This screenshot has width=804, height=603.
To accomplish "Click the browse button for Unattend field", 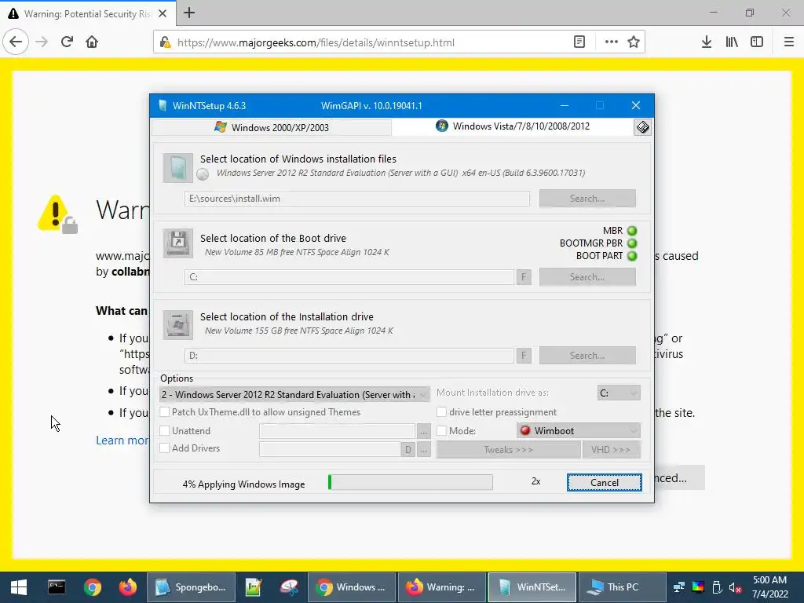I will click(x=423, y=431).
